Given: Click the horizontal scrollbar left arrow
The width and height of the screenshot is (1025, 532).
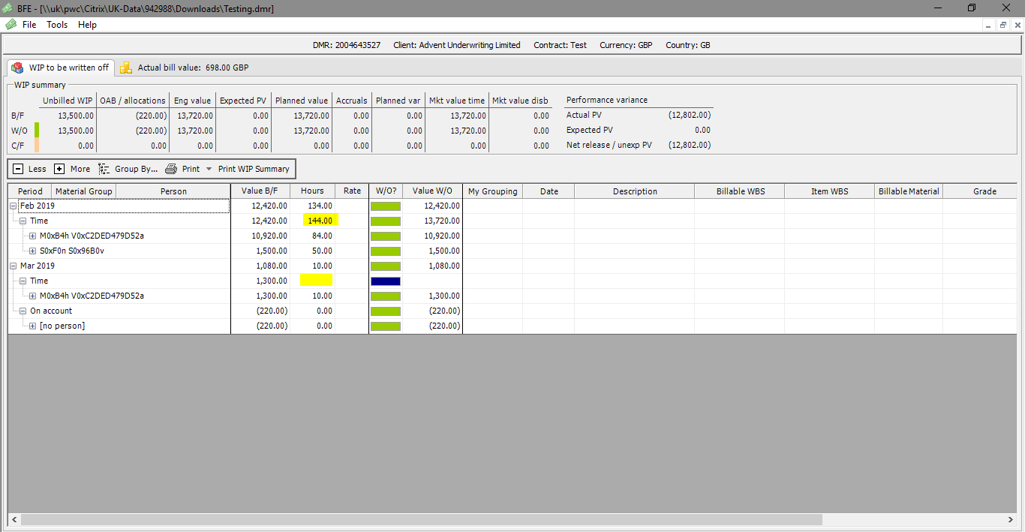Looking at the screenshot, I should click(x=14, y=519).
